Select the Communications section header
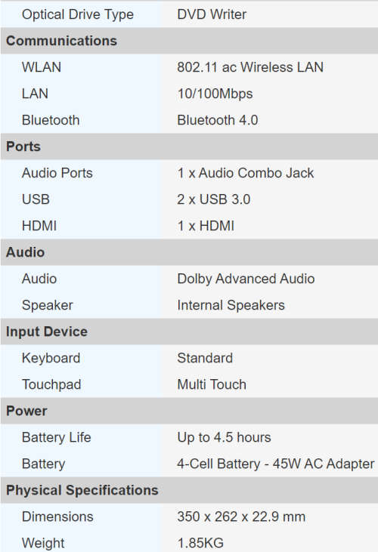This screenshot has height=552, width=378. (189, 41)
